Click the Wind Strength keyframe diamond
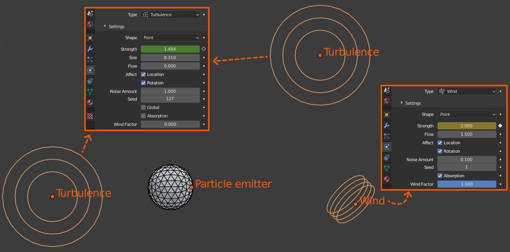This screenshot has height=252, width=510. [500, 126]
